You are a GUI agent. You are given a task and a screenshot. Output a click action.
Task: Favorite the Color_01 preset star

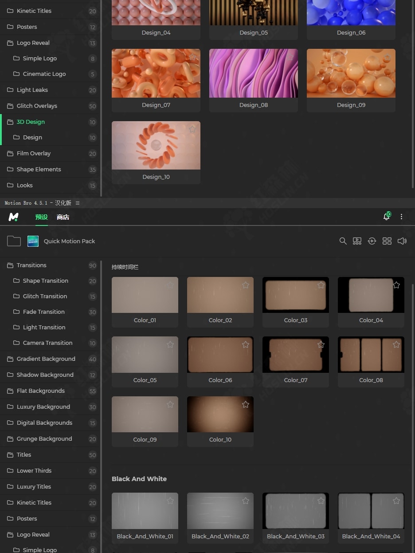tap(170, 285)
